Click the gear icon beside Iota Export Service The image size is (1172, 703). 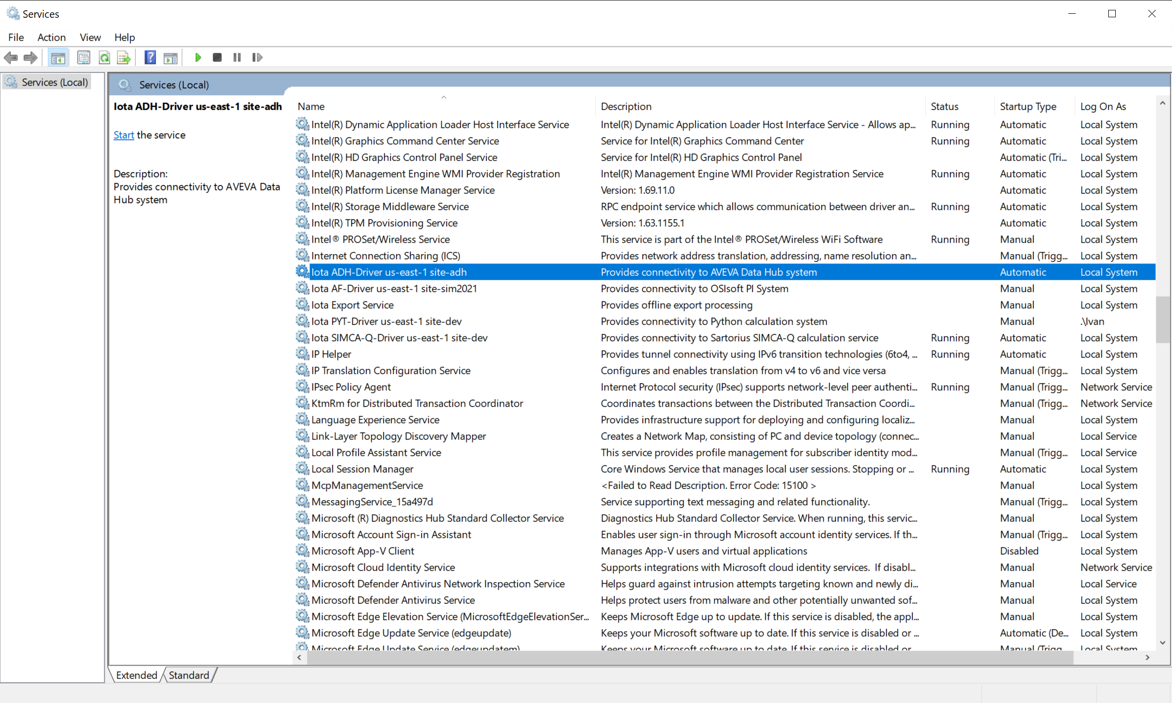coord(303,304)
